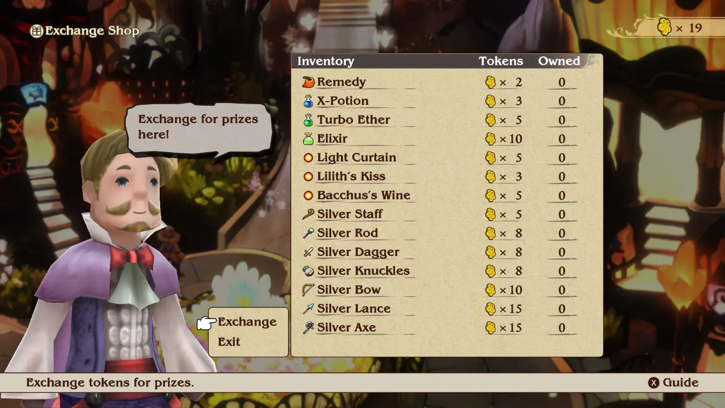Click the Exchange Shop header icon
725x408 pixels.
coord(37,31)
